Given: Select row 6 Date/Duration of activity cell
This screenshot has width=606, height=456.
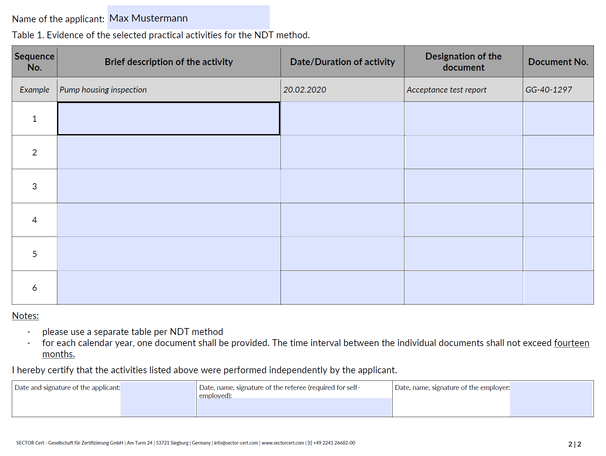Looking at the screenshot, I should click(x=342, y=288).
